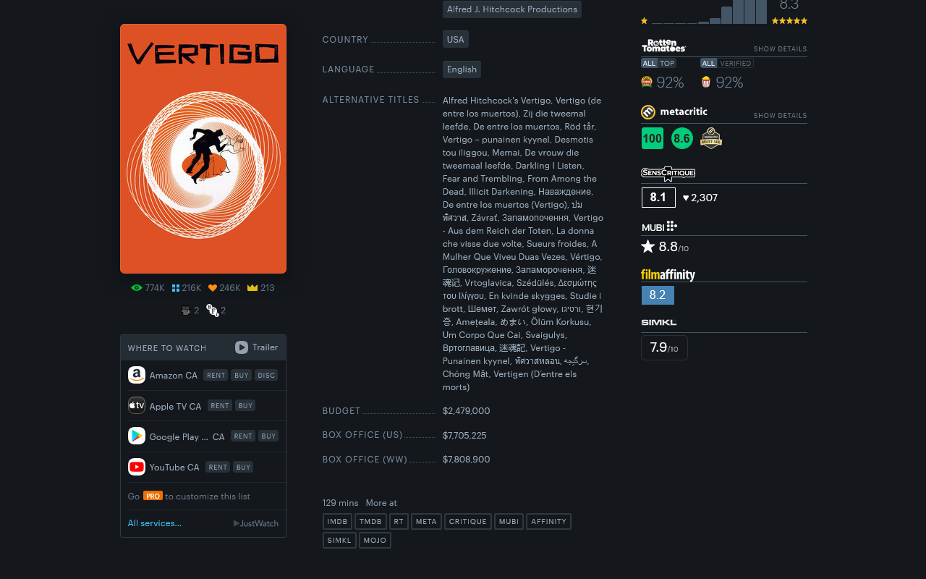The image size is (926, 579).
Task: Expand Rotten Tomatoes SHOW DETAILS
Action: click(x=780, y=48)
